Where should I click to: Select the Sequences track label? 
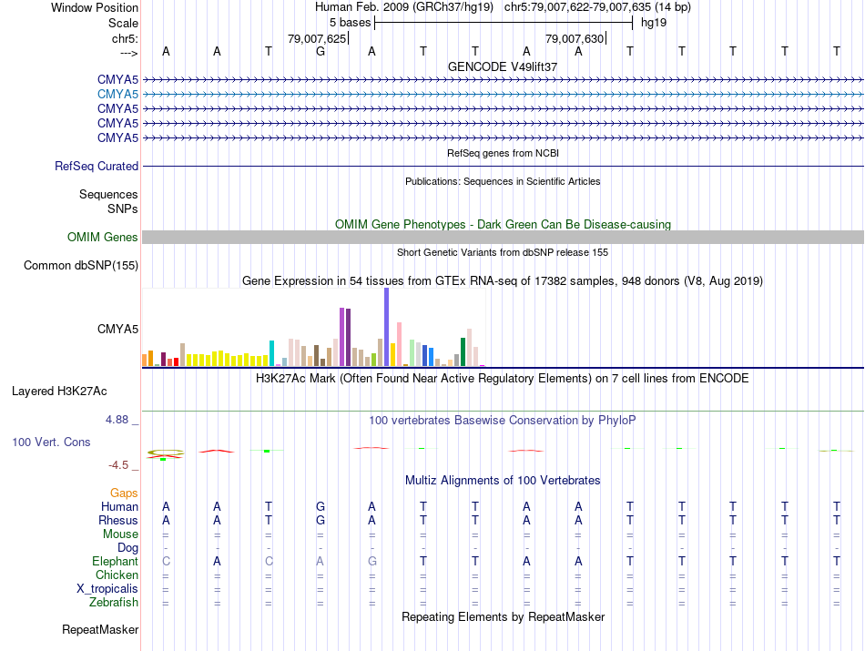click(x=108, y=194)
